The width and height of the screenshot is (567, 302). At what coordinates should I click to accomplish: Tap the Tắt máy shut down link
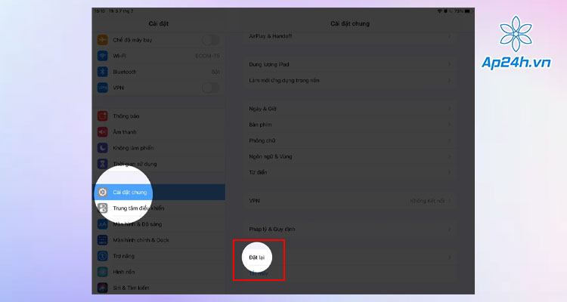259,273
